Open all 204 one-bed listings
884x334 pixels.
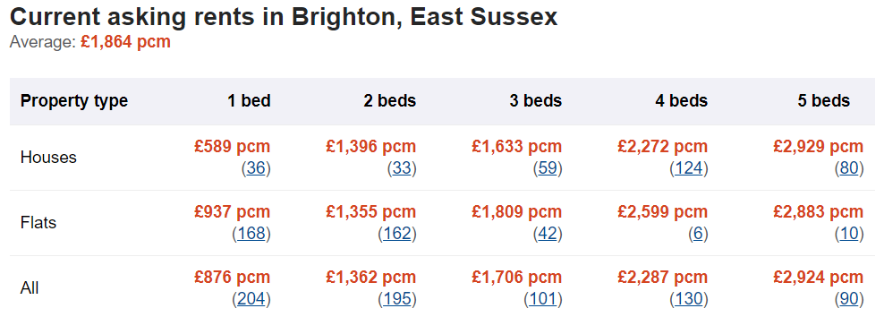[x=251, y=300]
